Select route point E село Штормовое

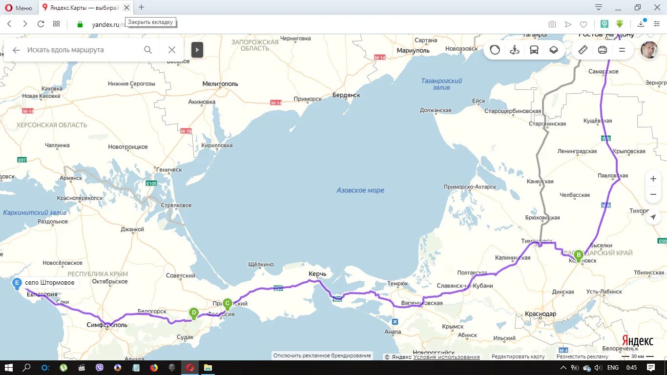coord(45,283)
